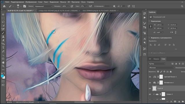The image size is (185, 104).
Task: Select the Lasso tool
Action: [3, 22]
